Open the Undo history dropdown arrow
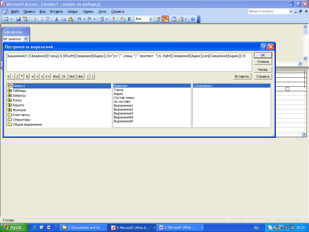This screenshot has height=232, width=309. [84, 19]
